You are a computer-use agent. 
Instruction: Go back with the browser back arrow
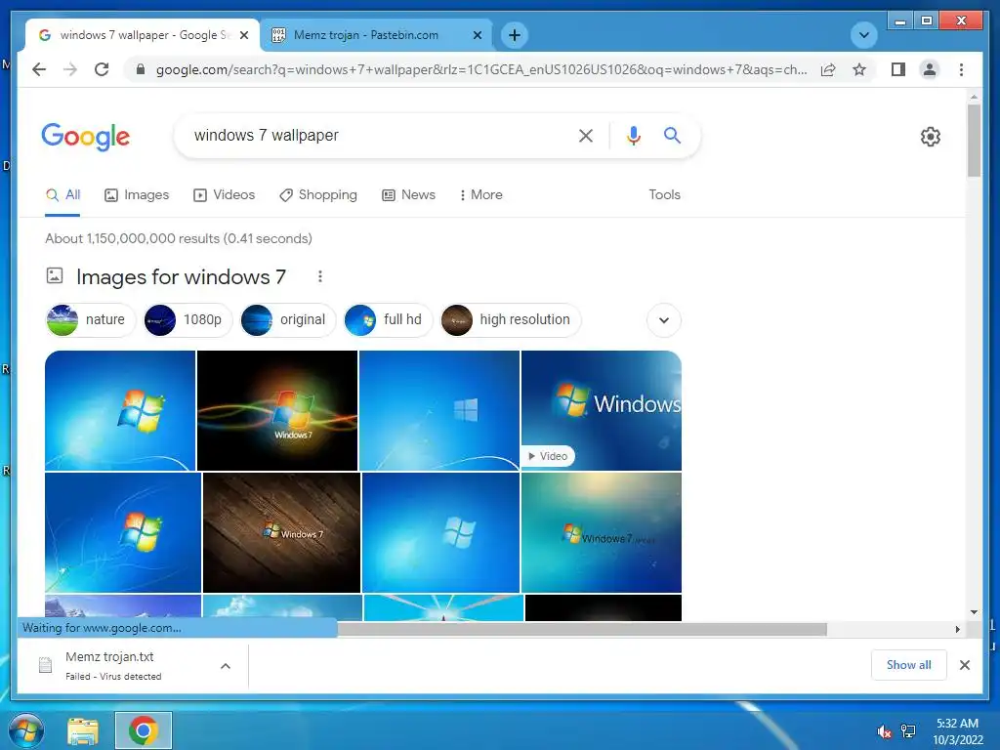coord(39,69)
